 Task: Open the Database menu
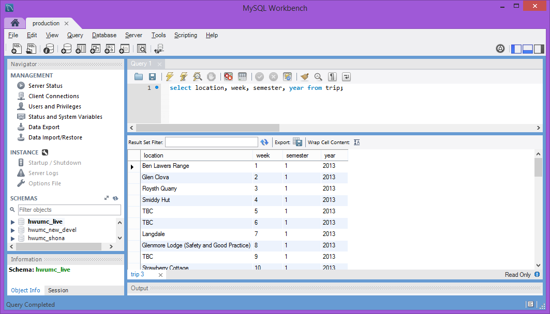click(104, 35)
